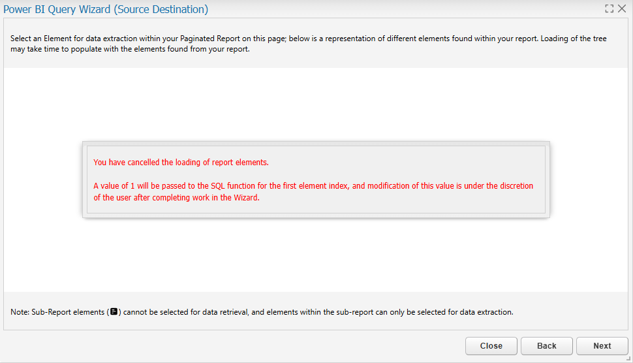The image size is (633, 363).
Task: Go back with the Back button
Action: (547, 346)
